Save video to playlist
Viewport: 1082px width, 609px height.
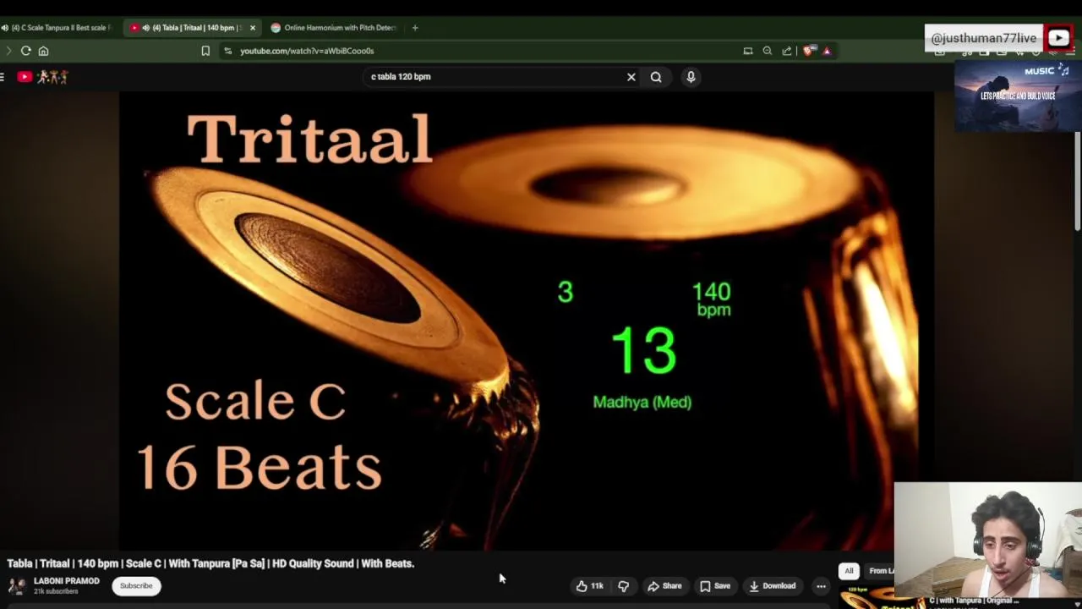click(x=715, y=585)
